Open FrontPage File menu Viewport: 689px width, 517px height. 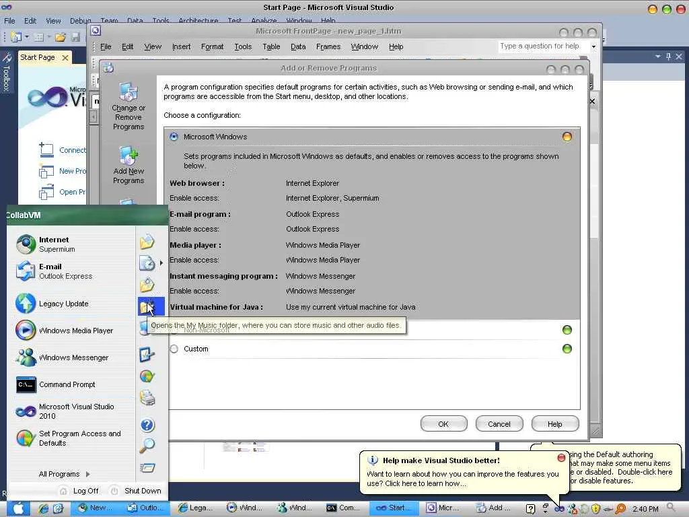(106, 46)
